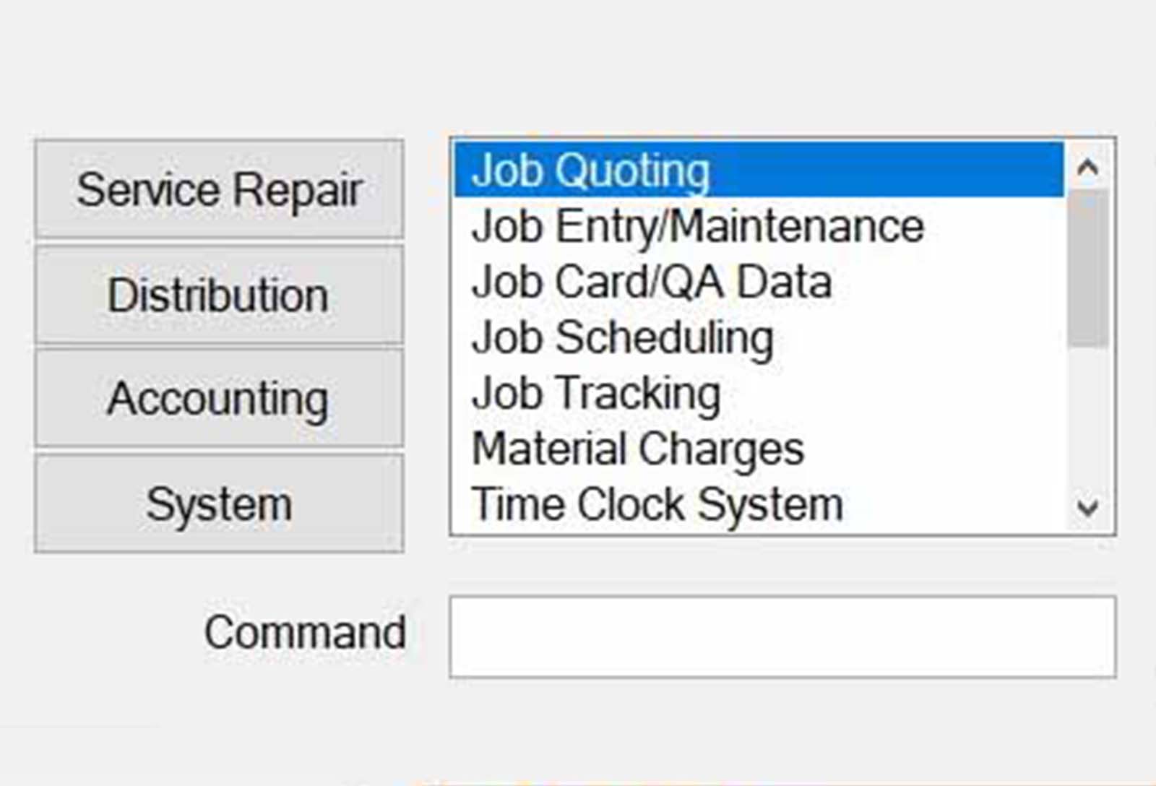
Task: Open the Distribution module
Action: (x=219, y=295)
